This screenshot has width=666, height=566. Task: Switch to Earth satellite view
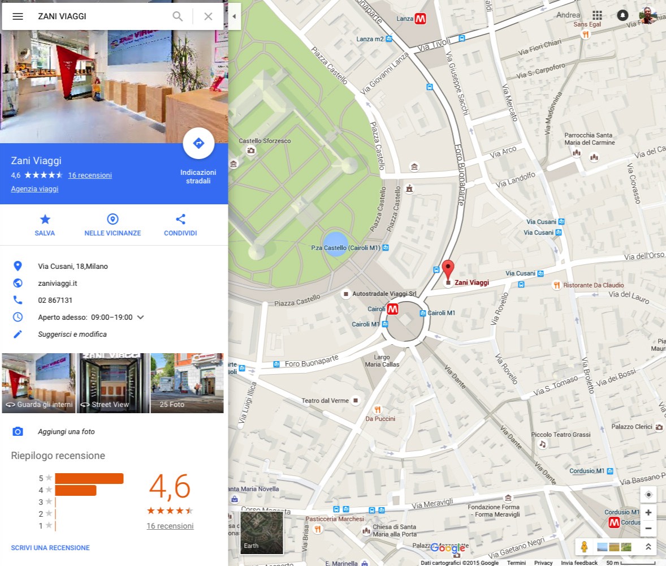coord(262,533)
